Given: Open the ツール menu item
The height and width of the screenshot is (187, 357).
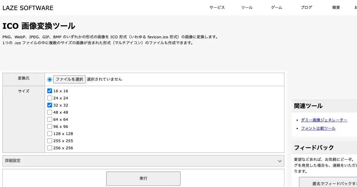Looking at the screenshot, I should [x=247, y=8].
